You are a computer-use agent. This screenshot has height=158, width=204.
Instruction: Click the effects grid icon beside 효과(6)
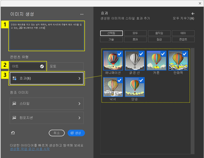click(x=14, y=78)
